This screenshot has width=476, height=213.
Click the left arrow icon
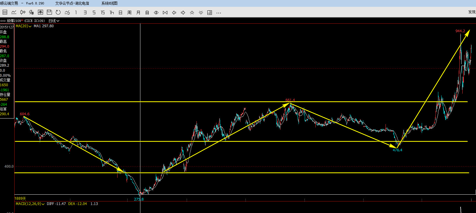174,12
